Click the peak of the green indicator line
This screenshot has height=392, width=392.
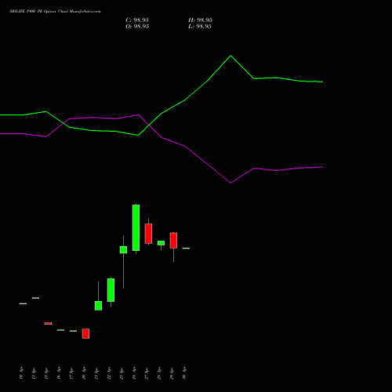coord(230,56)
